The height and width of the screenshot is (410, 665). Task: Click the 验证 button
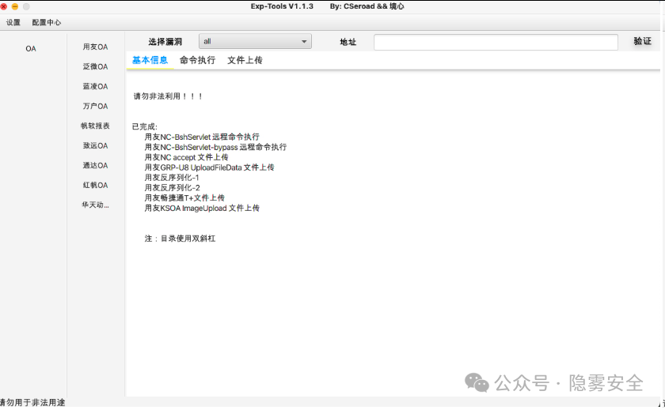pos(642,41)
